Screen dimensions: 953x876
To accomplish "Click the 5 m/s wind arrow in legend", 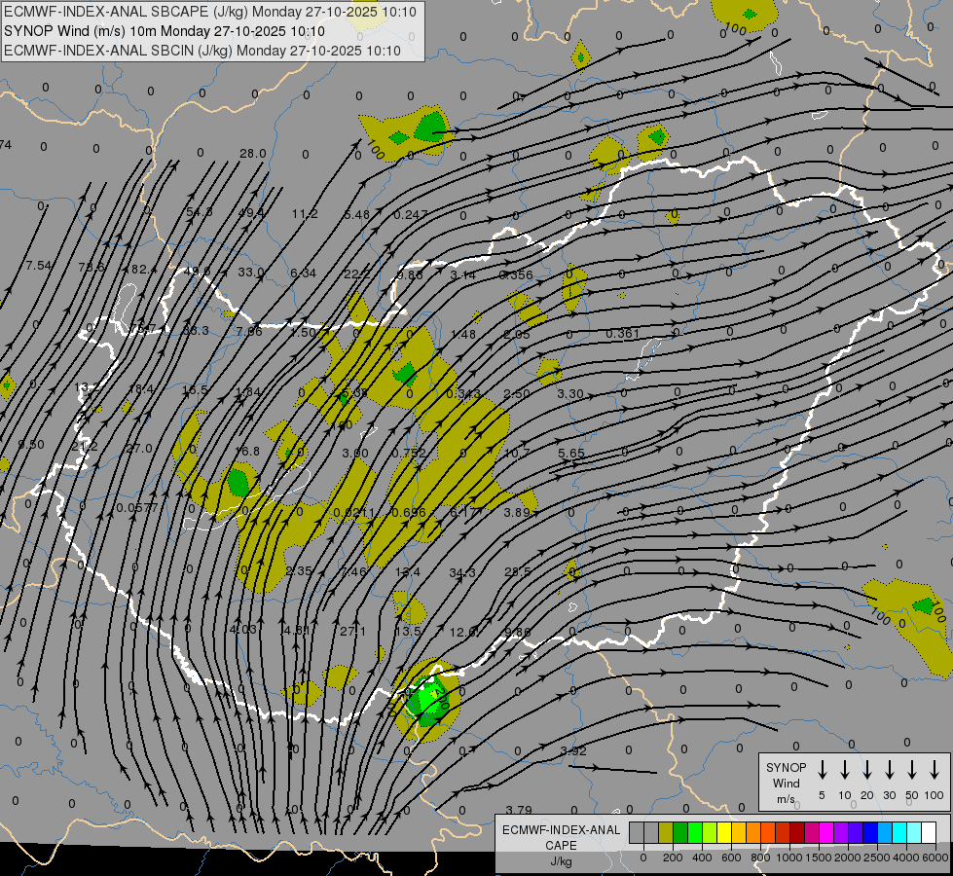I will [822, 769].
